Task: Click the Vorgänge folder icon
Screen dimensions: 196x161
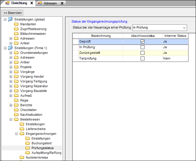Action: click(x=16, y=72)
